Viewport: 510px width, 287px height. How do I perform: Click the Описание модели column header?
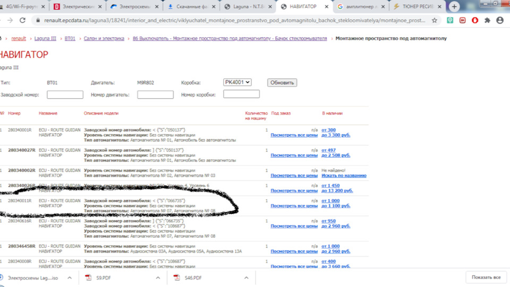click(x=101, y=114)
